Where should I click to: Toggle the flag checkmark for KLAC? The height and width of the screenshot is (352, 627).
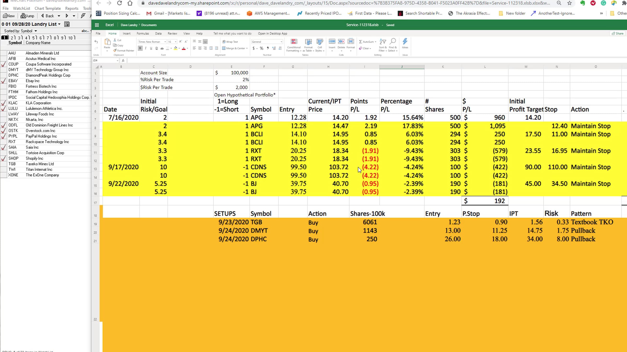pyautogui.click(x=4, y=103)
